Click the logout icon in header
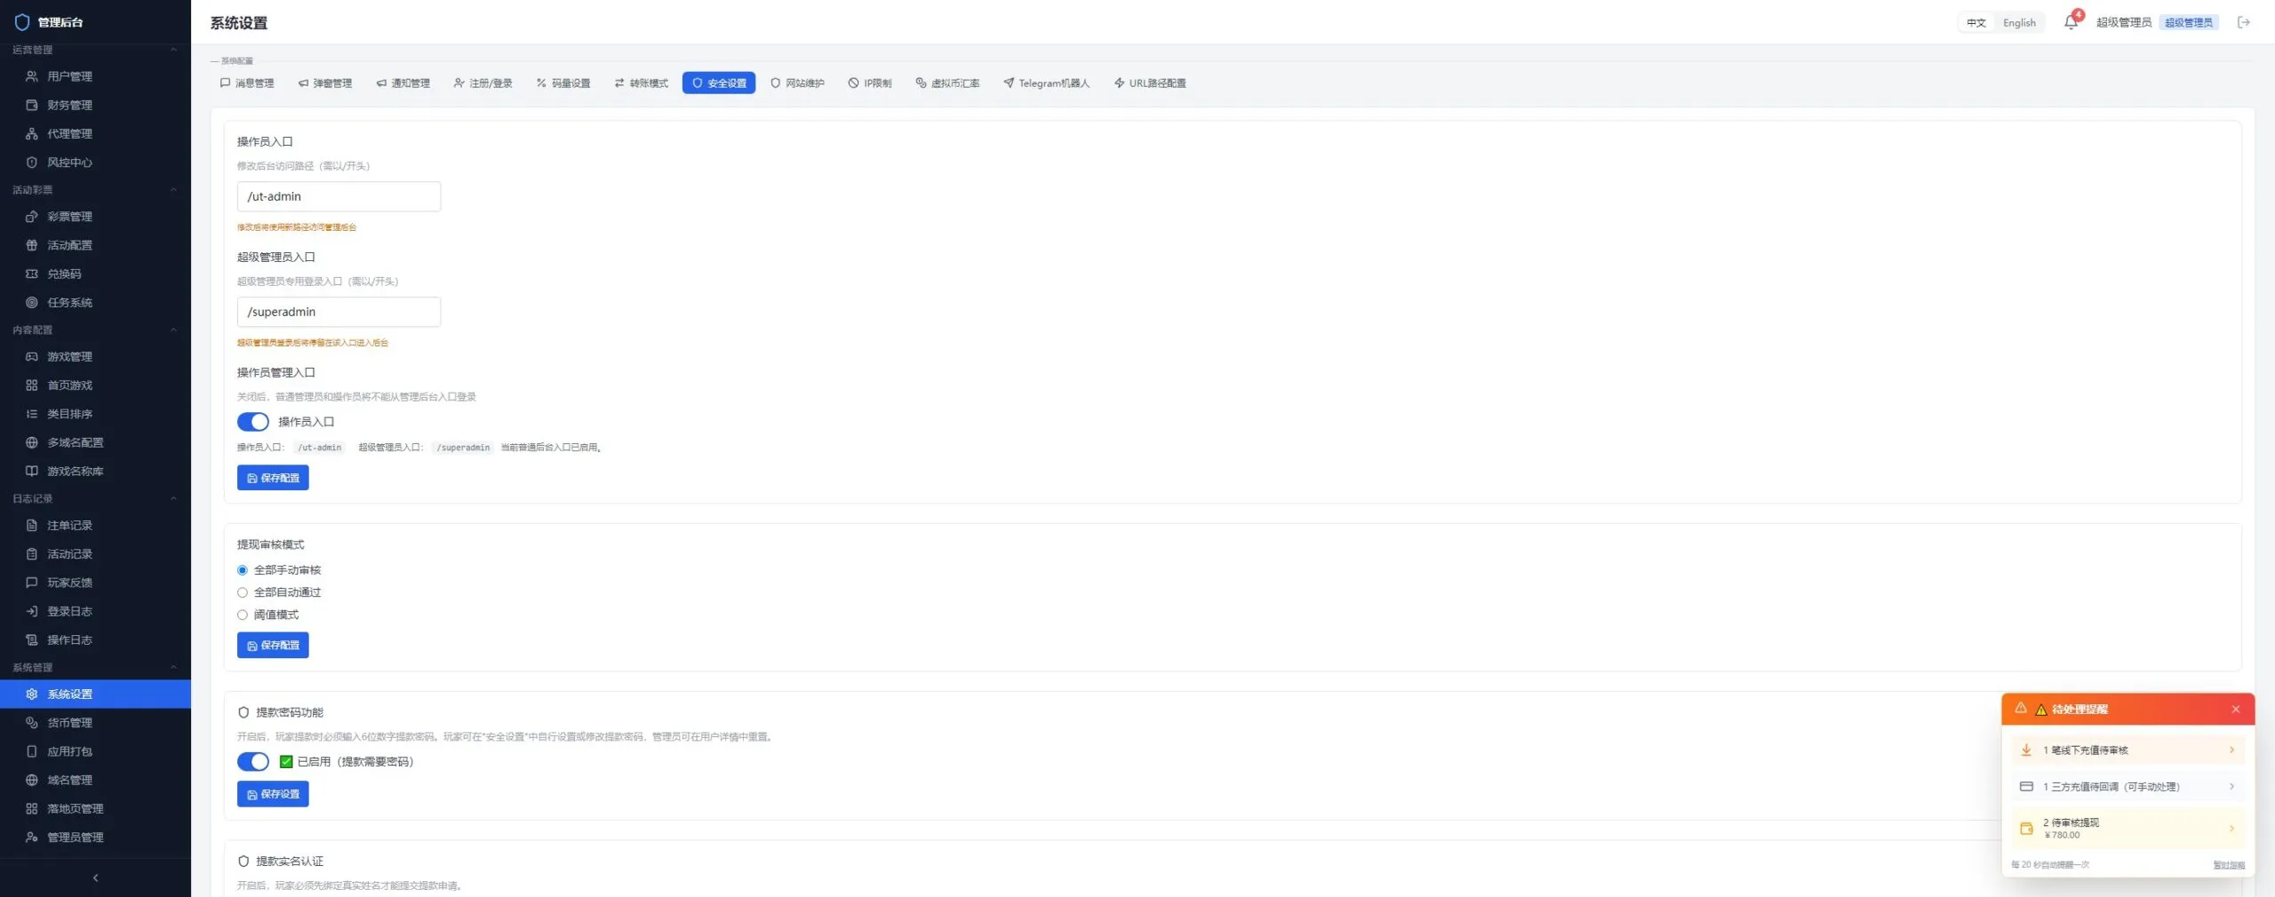 point(2243,22)
